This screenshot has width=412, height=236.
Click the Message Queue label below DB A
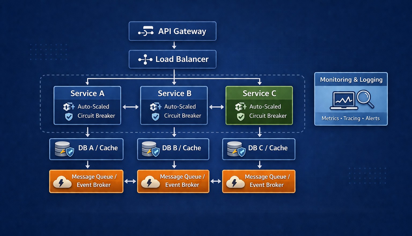(x=94, y=181)
